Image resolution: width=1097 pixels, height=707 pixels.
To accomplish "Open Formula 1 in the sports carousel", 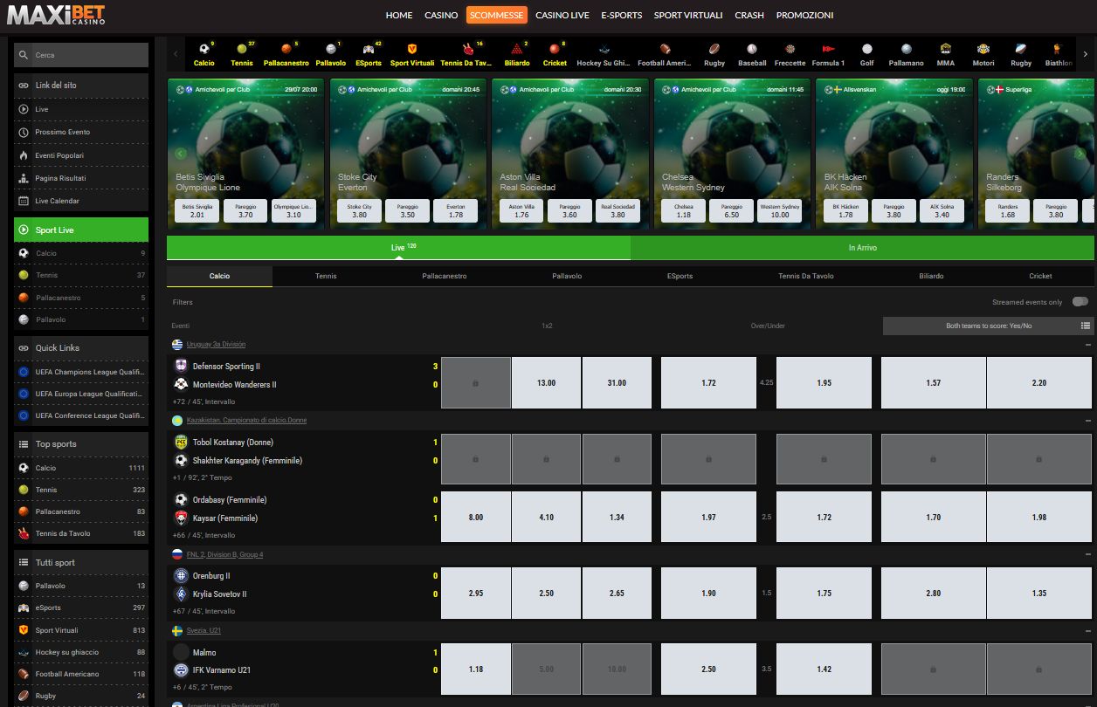I will click(829, 54).
